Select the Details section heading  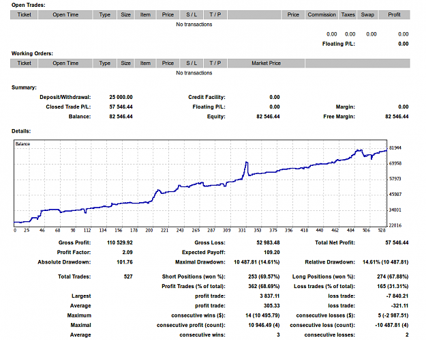[21, 131]
